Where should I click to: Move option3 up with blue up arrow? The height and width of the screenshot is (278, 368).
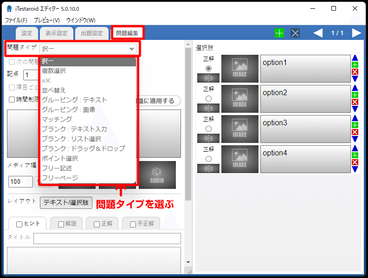point(355,118)
